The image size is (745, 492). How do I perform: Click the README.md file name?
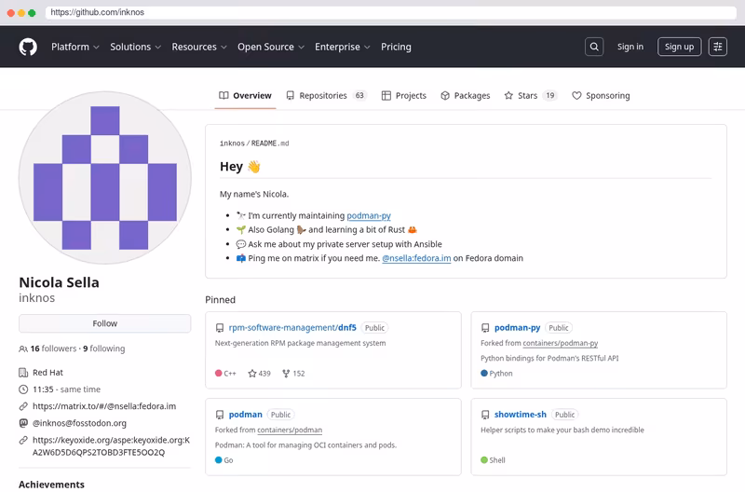tap(270, 143)
